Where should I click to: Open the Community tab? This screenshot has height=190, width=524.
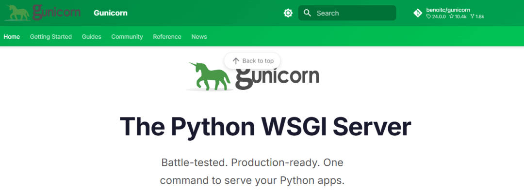pyautogui.click(x=127, y=37)
